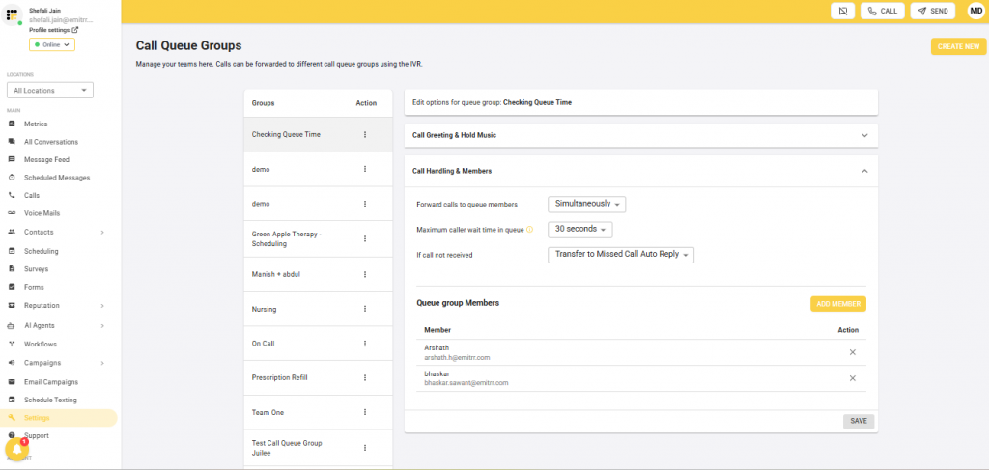This screenshot has height=470, width=989.
Task: Click the CREATE NEW button
Action: click(958, 46)
